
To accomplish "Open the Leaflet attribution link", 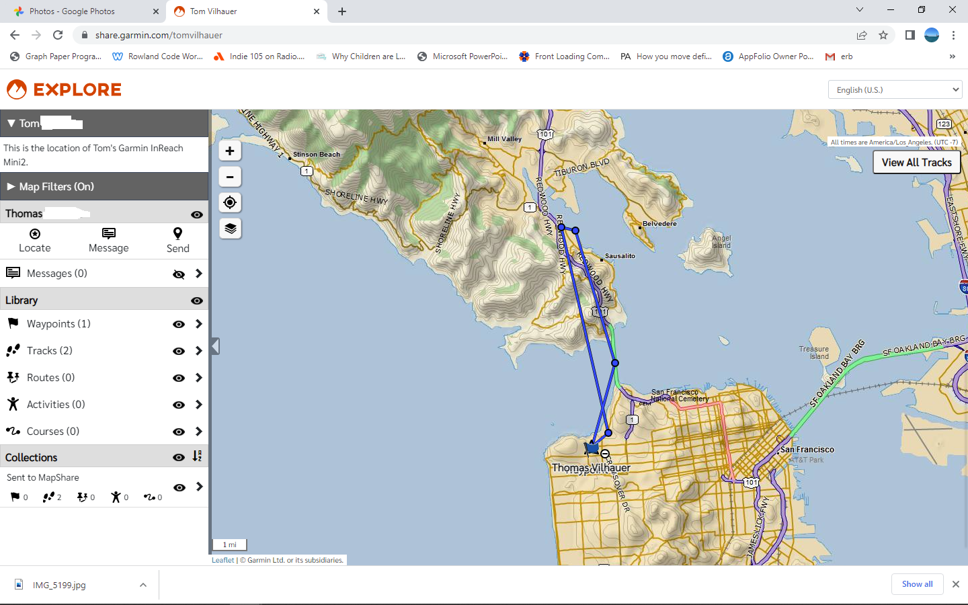I will point(223,560).
